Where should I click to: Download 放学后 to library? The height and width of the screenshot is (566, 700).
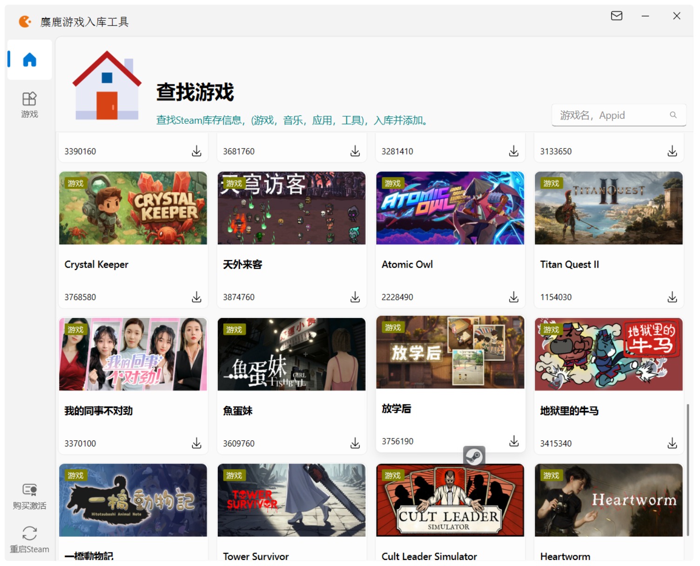514,441
